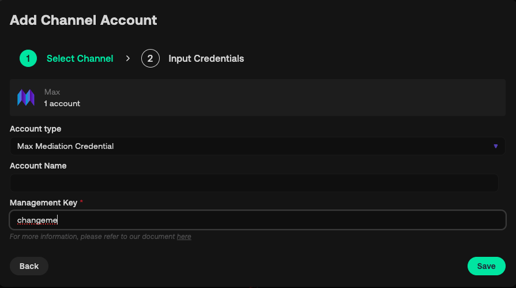
Task: Go to the Input Credentials step
Action: tap(206, 58)
